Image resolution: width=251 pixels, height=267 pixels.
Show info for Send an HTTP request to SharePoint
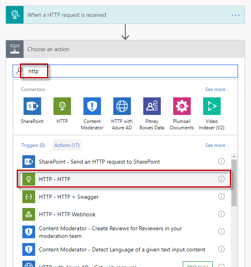221,161
